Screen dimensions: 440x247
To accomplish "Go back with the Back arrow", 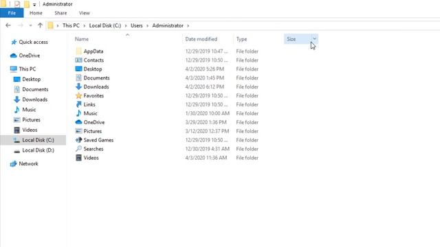I will pyautogui.click(x=8, y=25).
